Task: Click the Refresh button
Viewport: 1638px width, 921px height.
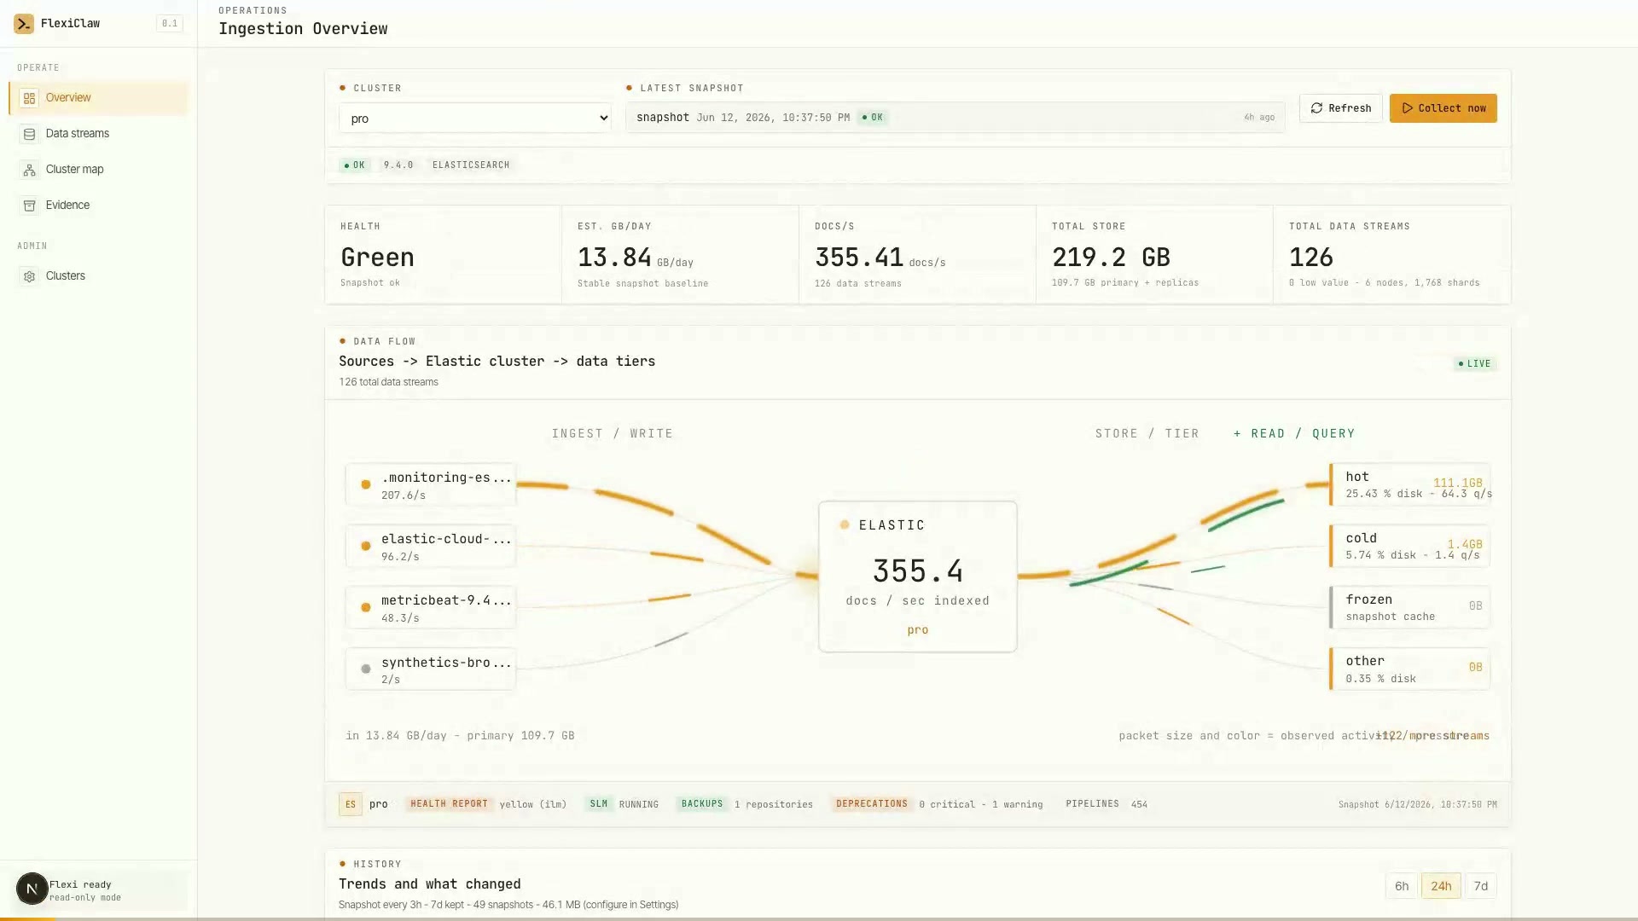Action: (x=1341, y=108)
